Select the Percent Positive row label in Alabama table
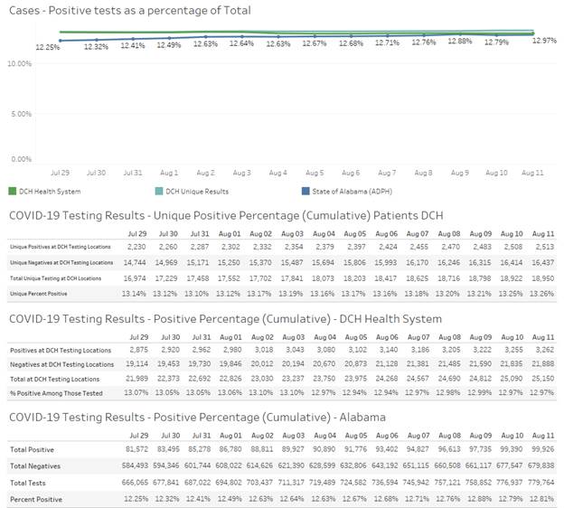Viewport: 564px width, 508px height. coord(36,499)
